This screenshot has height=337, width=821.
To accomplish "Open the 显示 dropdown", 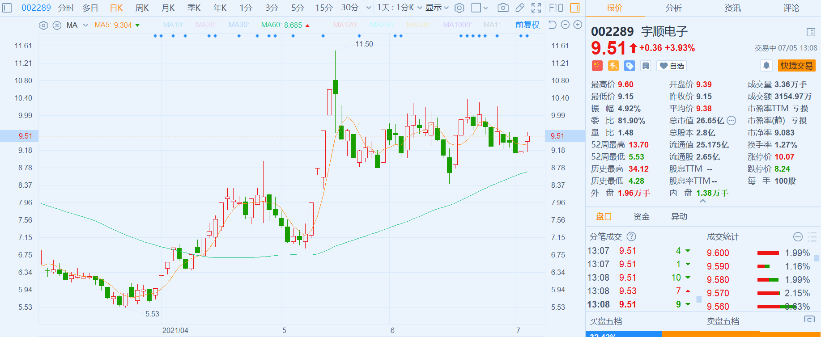I will click(437, 8).
